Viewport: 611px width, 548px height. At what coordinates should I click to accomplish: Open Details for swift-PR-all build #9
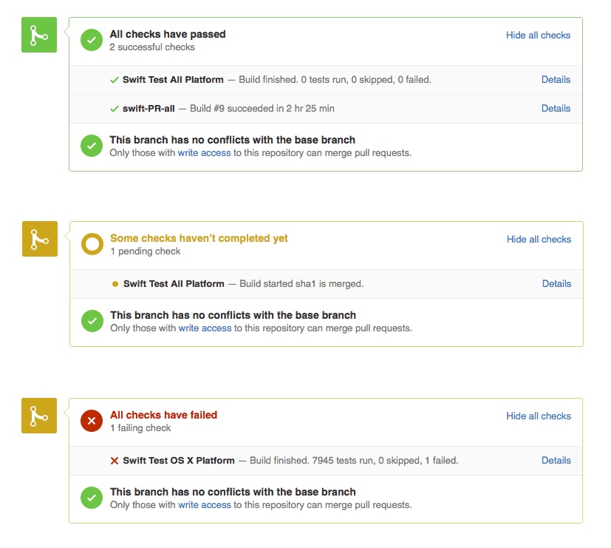[x=556, y=108]
